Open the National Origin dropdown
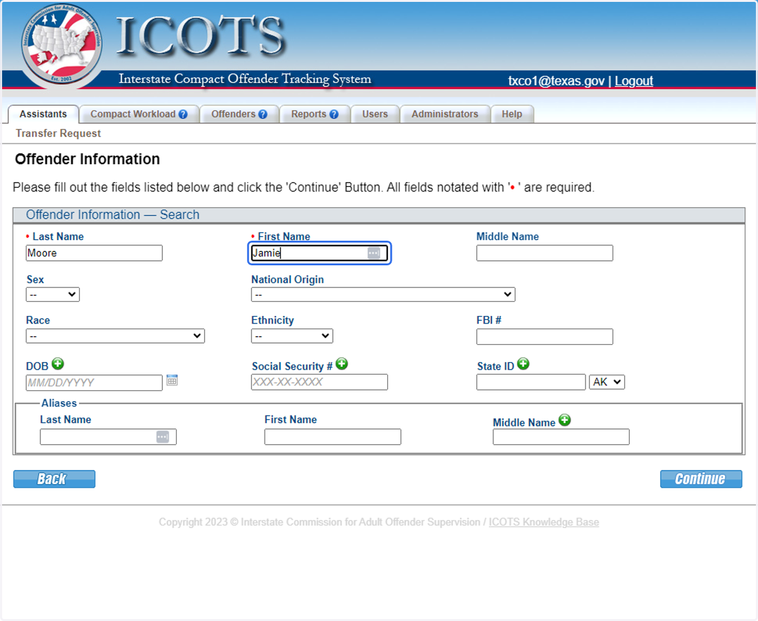758x621 pixels. pyautogui.click(x=383, y=294)
